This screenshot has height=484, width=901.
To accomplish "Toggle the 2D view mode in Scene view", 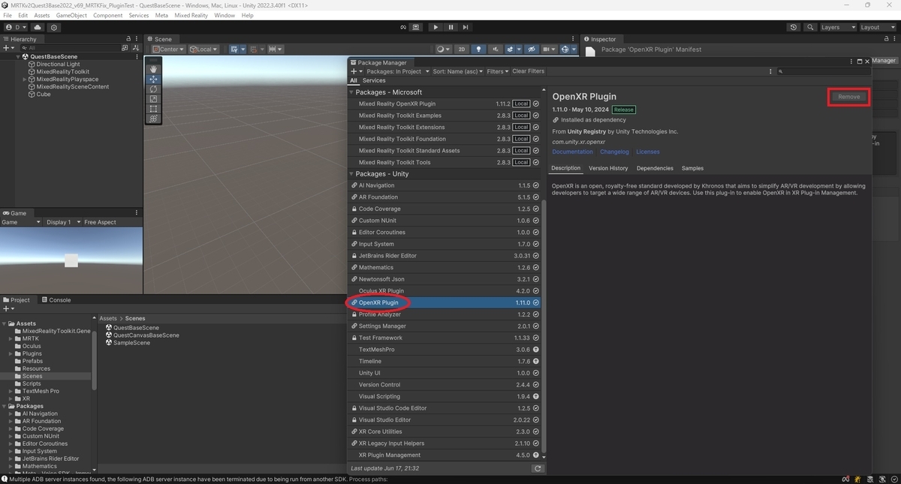I will 462,49.
